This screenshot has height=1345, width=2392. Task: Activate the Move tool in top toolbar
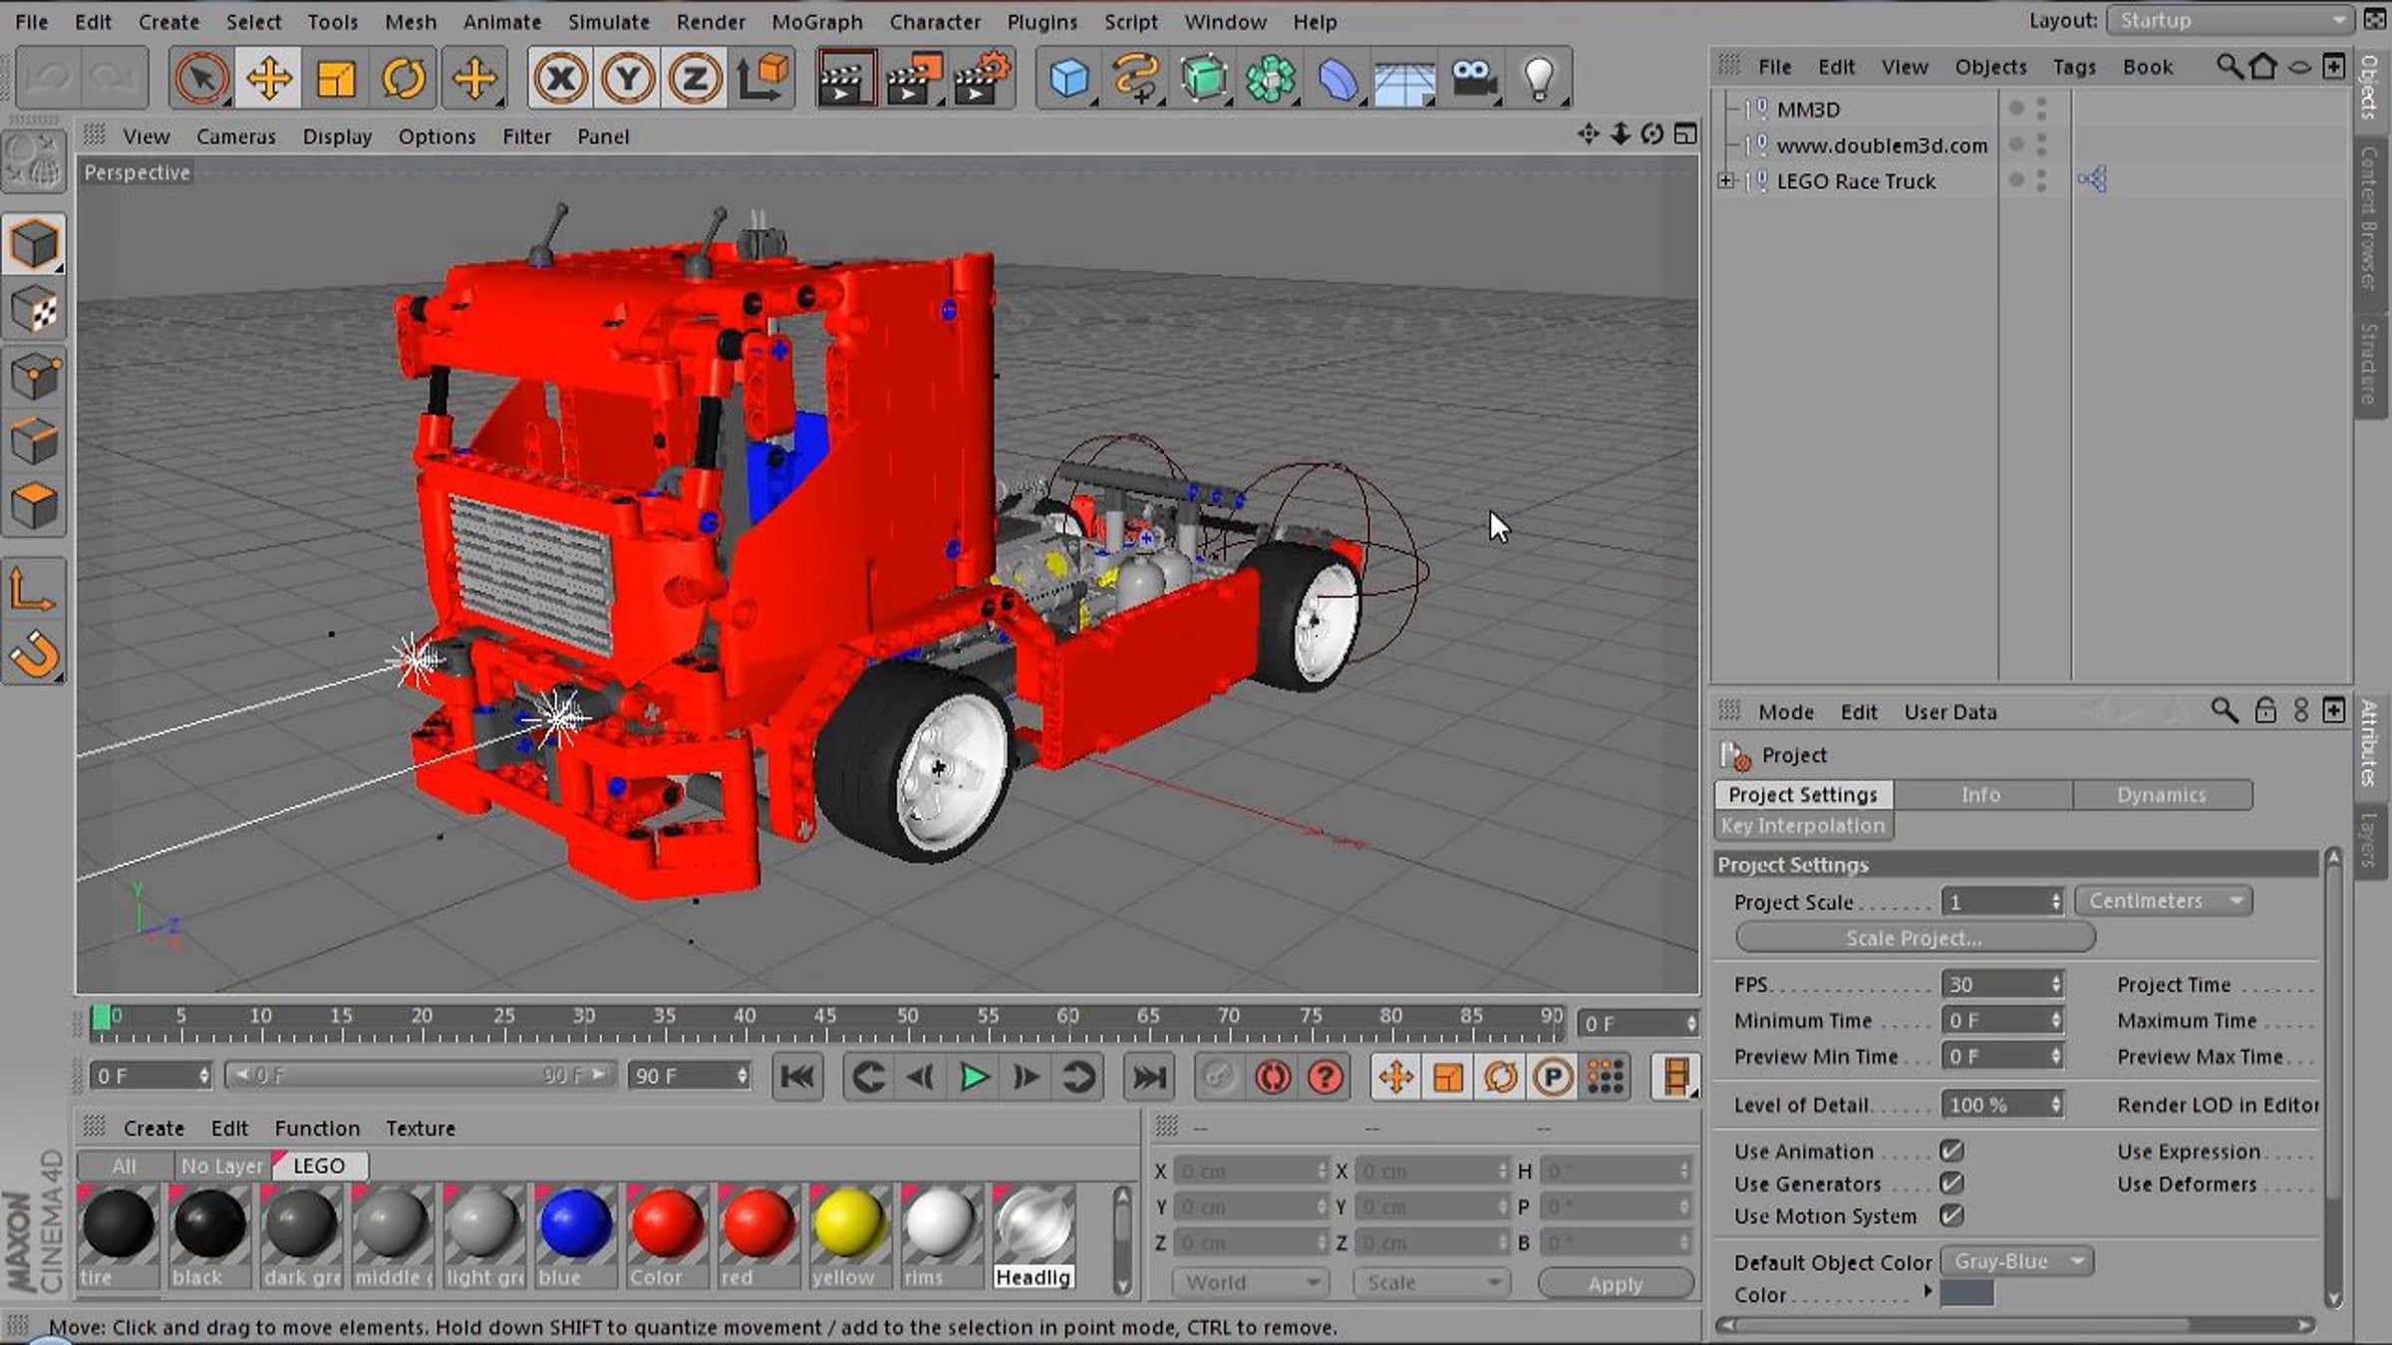tap(269, 78)
